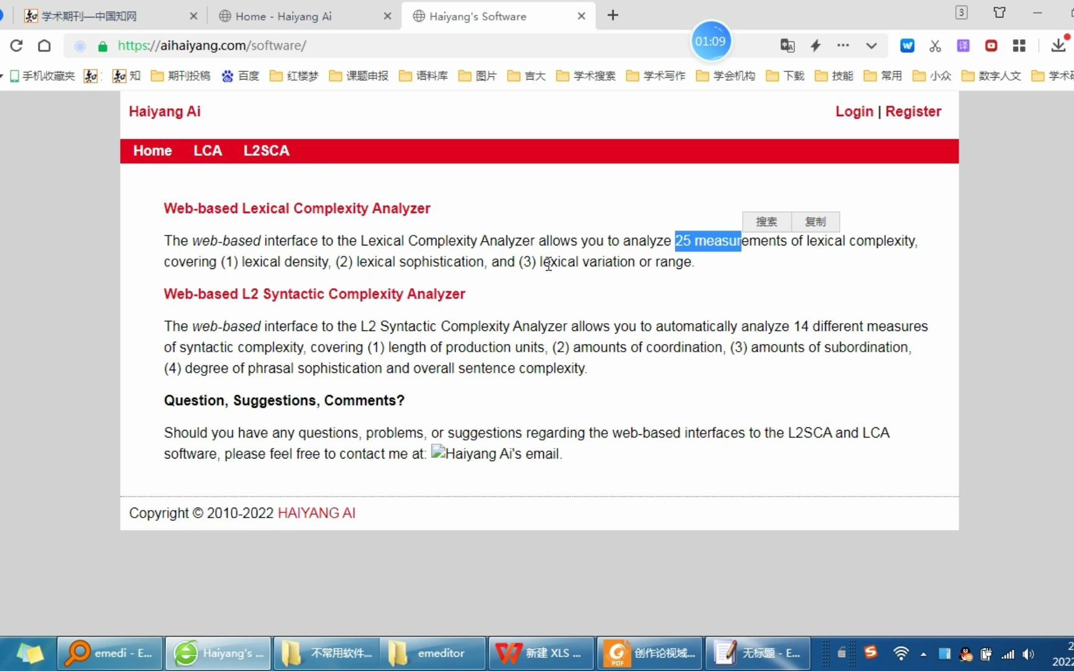The image size is (1074, 671).
Task: Click the Haiyang Ai site title
Action: 165,111
